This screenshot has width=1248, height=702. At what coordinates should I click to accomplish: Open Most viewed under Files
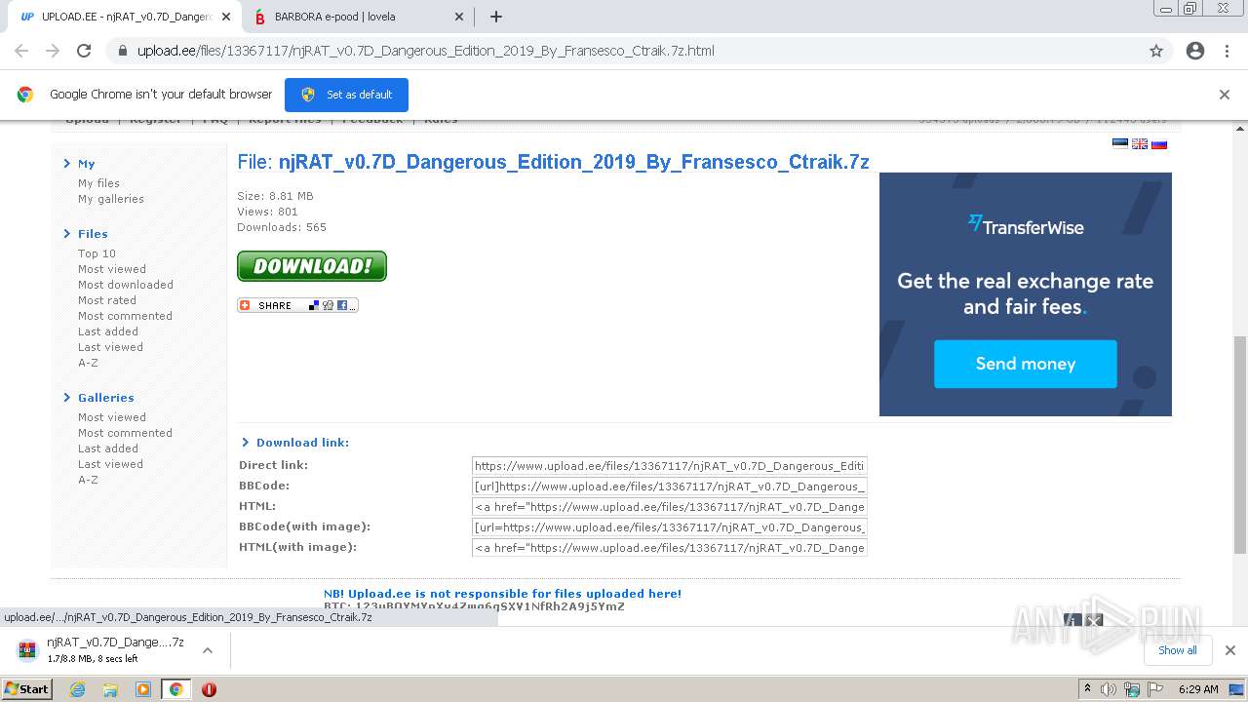(x=112, y=269)
